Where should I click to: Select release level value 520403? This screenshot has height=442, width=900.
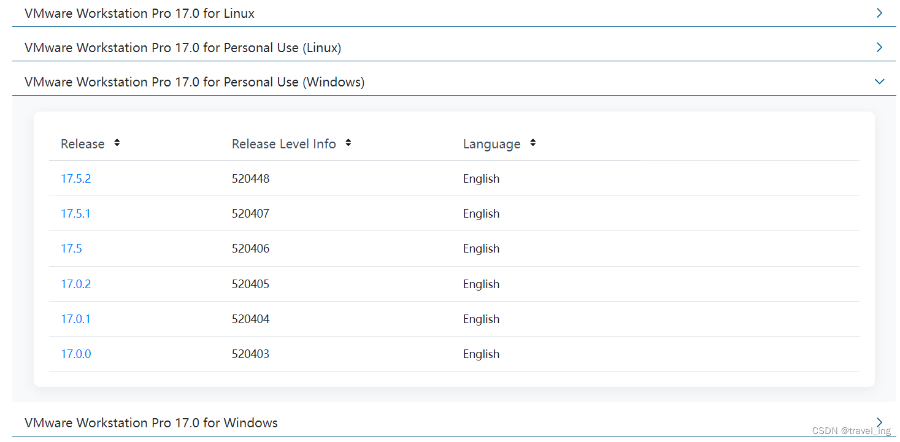click(x=250, y=354)
